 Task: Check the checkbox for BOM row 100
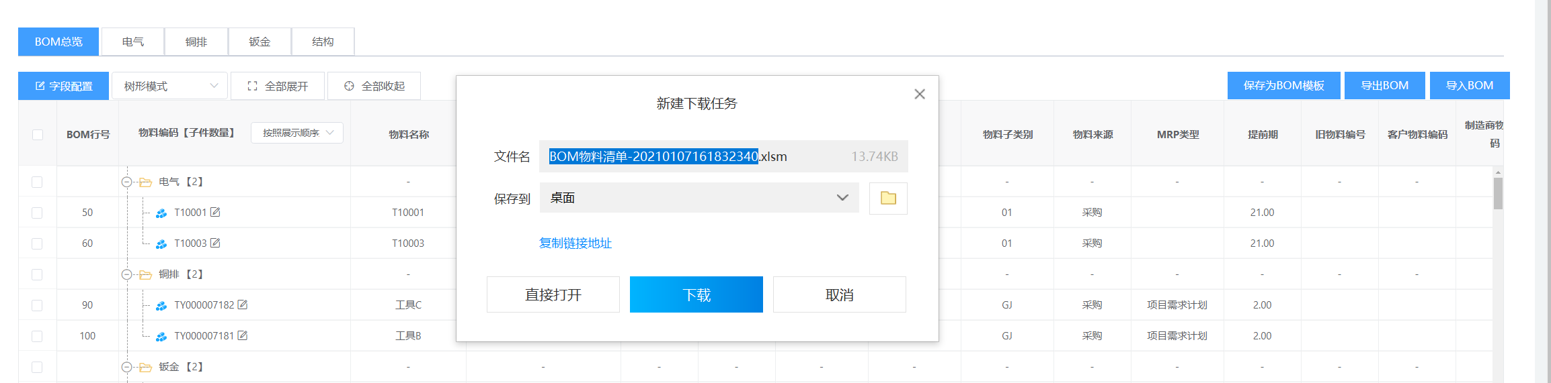[38, 336]
